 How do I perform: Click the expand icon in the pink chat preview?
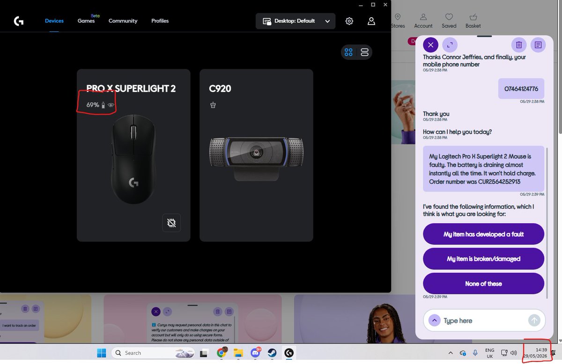168,311
